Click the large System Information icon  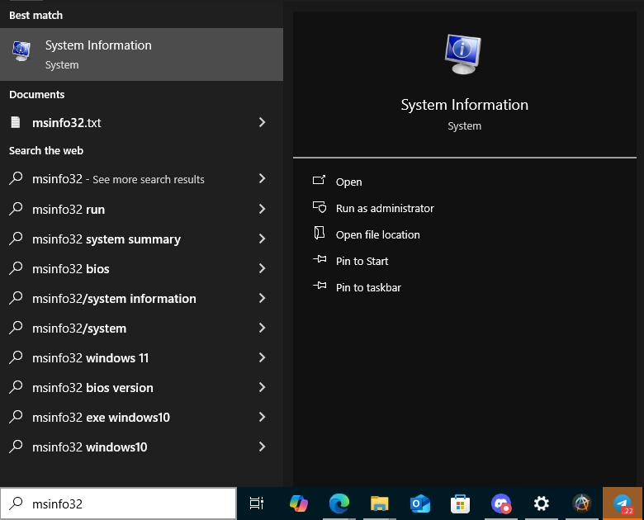tap(464, 56)
